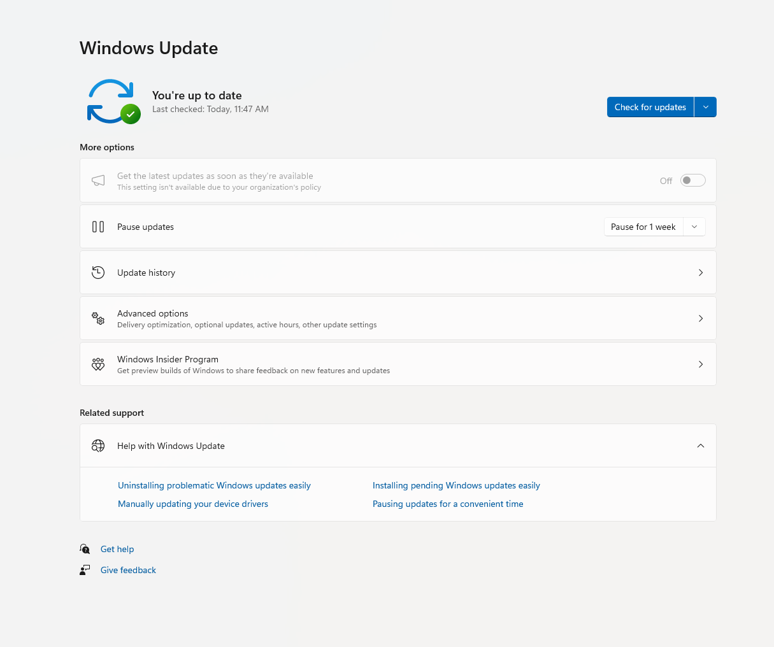The width and height of the screenshot is (774, 647).
Task: Click the Windows Insider Program hearts icon
Action: pyautogui.click(x=98, y=364)
